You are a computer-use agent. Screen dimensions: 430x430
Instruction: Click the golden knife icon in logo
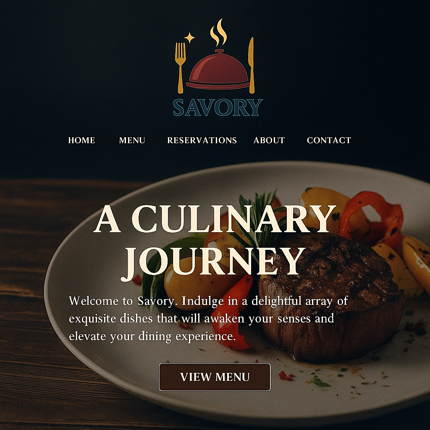click(x=252, y=65)
